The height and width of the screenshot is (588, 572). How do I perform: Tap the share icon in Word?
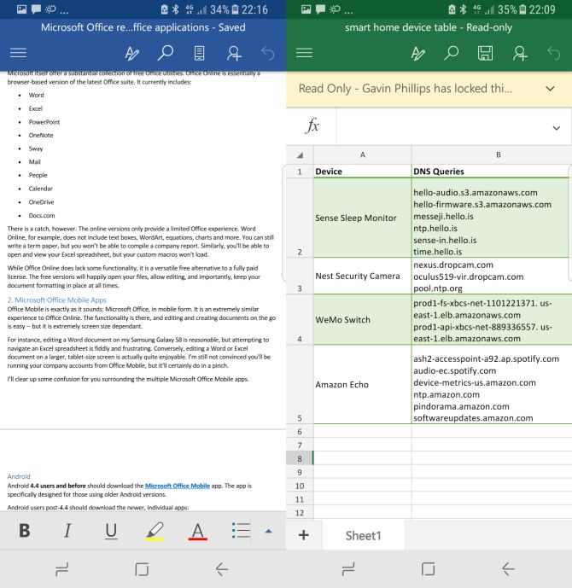pos(233,54)
